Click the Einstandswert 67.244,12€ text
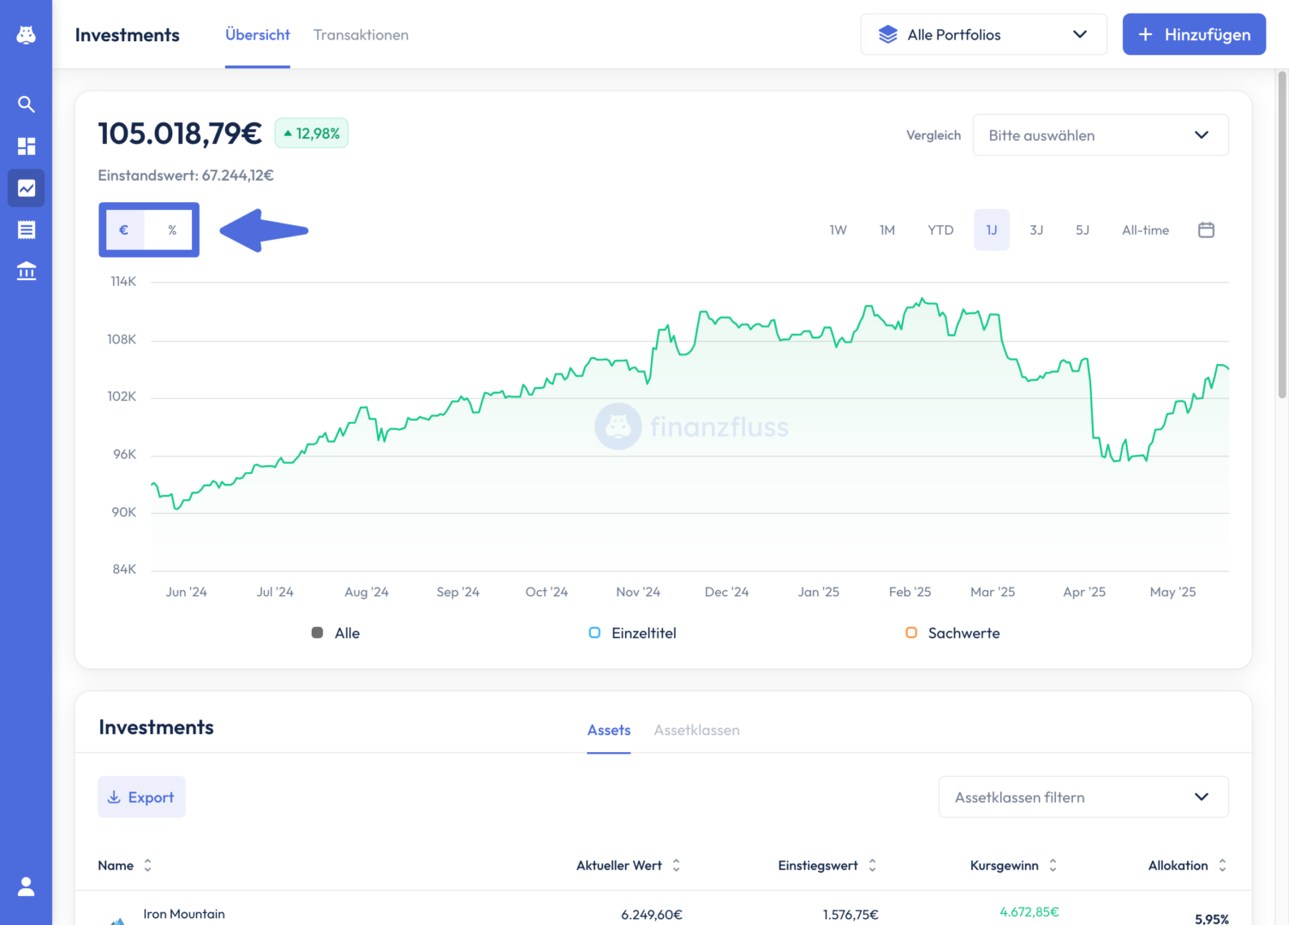 tap(186, 176)
